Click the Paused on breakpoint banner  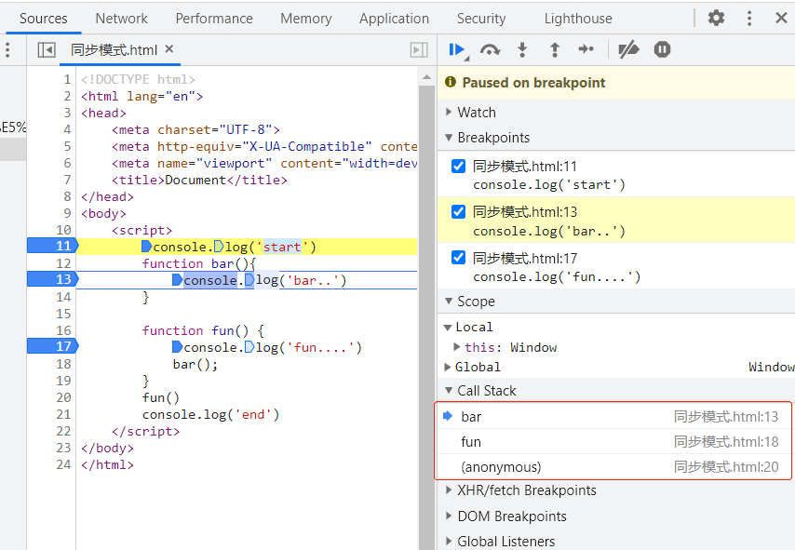click(616, 83)
